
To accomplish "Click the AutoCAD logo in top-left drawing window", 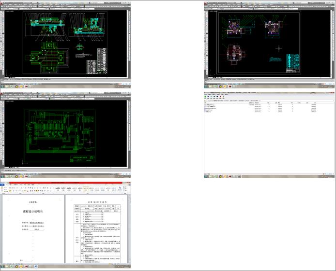I will tap(1, 3).
